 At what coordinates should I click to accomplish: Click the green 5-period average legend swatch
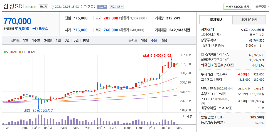click(4, 52)
